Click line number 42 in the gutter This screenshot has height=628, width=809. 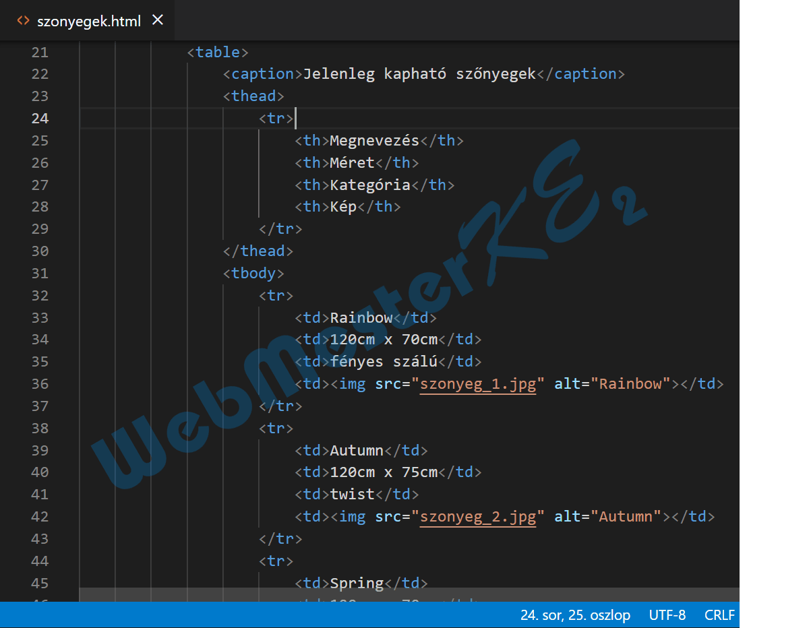coord(40,517)
